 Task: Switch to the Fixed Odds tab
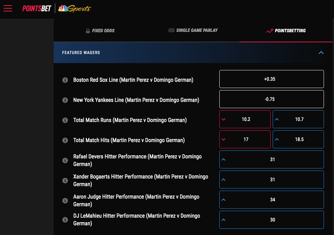100,31
